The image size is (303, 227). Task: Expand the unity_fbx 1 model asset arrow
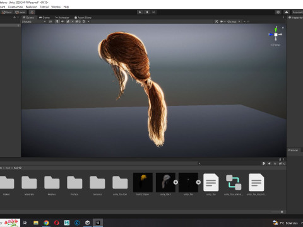click(175, 182)
